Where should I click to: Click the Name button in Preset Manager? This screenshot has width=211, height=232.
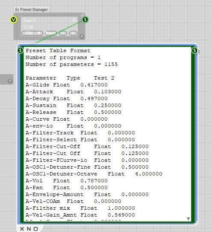click(x=51, y=33)
